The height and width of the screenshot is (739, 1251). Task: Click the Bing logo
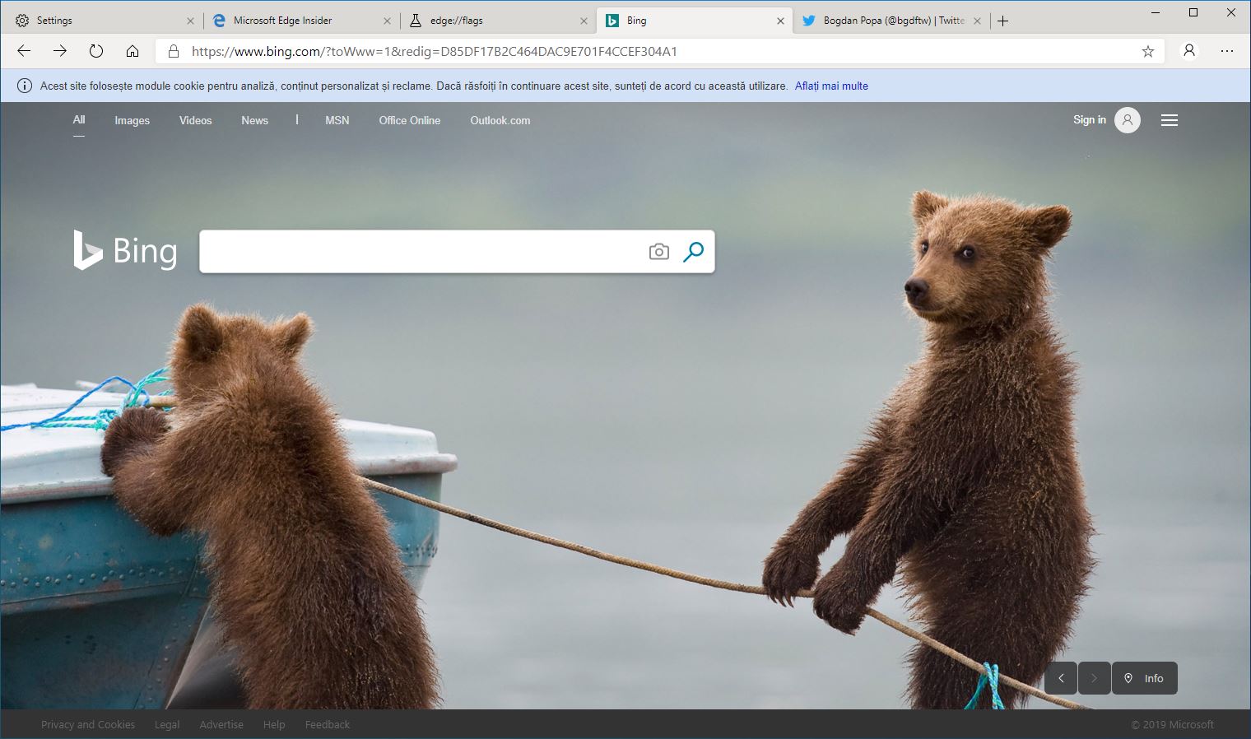pyautogui.click(x=125, y=250)
